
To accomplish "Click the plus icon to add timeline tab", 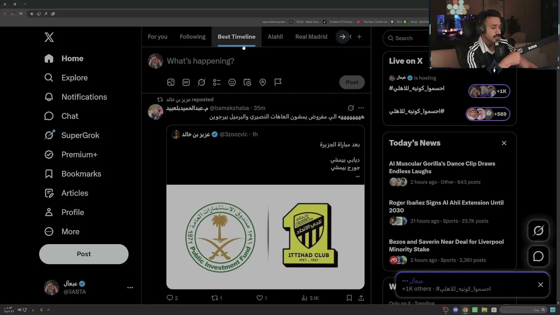I will [359, 37].
